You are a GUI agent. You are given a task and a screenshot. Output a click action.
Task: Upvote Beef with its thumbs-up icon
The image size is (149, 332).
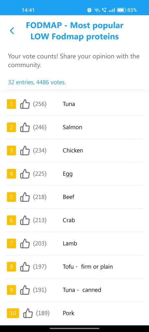tap(25, 197)
